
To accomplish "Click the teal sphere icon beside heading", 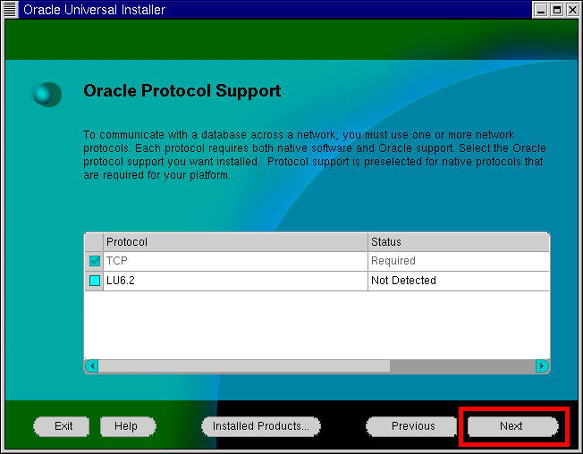I will [46, 93].
